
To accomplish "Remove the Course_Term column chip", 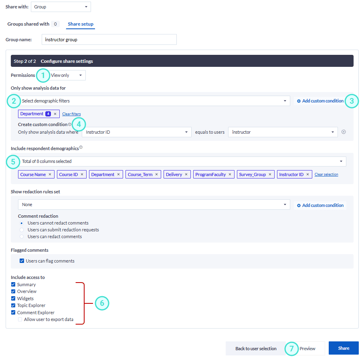I will [x=156, y=174].
